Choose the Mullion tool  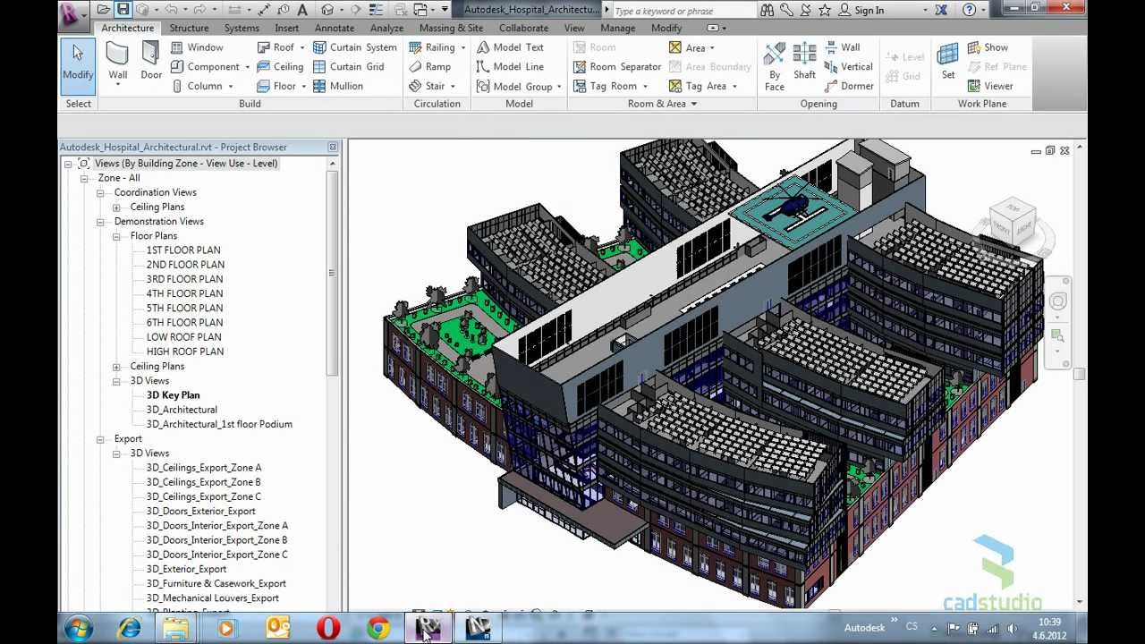coord(337,87)
